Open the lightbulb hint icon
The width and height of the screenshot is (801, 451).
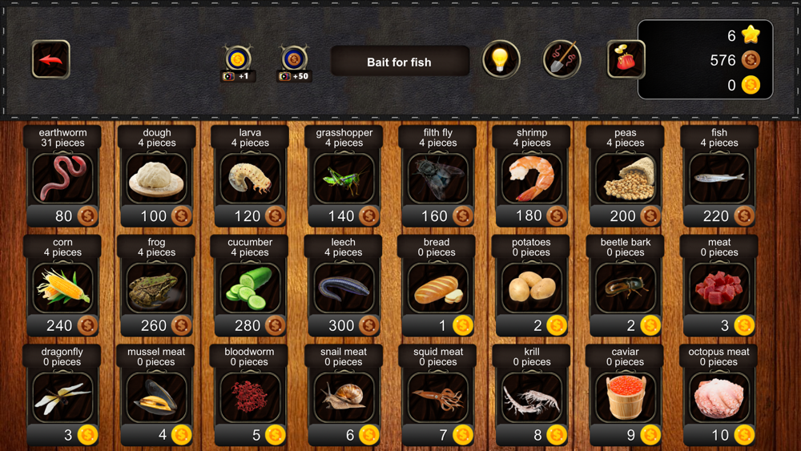501,60
